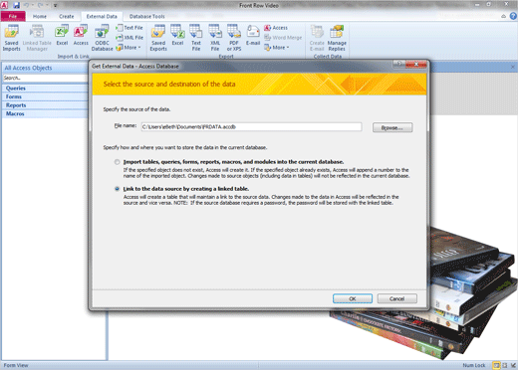Click the File name path field
Viewport: 518px width, 370px height.
(x=251, y=127)
